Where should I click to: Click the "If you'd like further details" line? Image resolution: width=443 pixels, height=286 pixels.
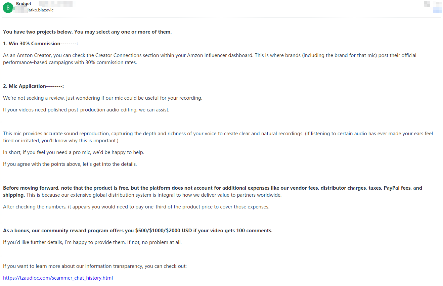(92, 242)
